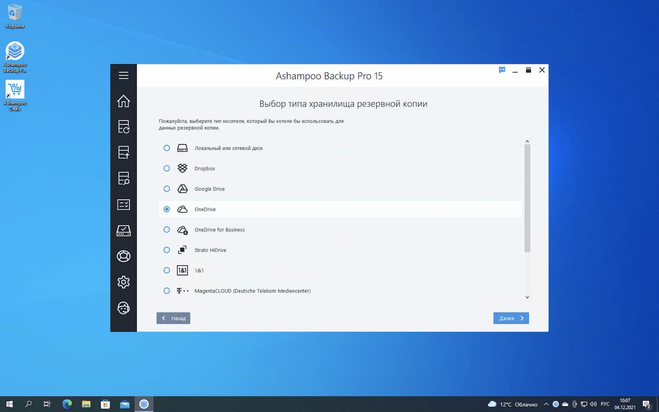Open Microsoft Edge from the taskbar
The image size is (659, 412).
[x=67, y=404]
